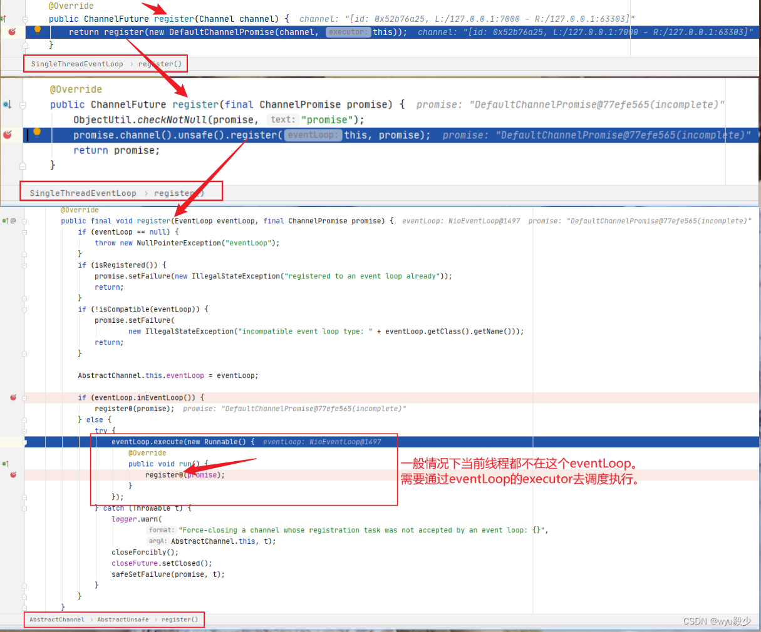Click 'isCompatible' in the if condition

tap(124, 309)
